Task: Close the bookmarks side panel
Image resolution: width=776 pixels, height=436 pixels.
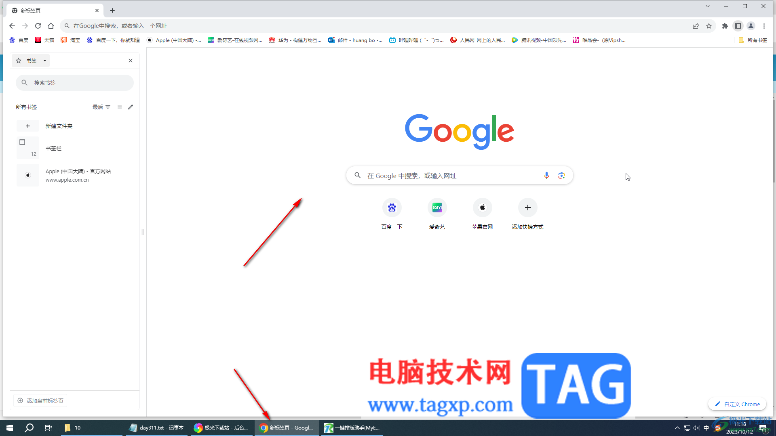Action: [x=131, y=61]
